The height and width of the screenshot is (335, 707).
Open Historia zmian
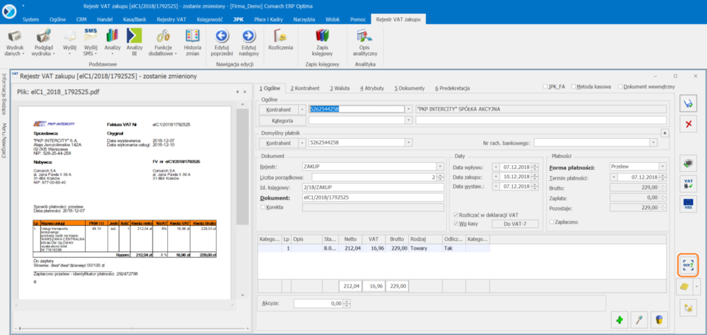193,36
